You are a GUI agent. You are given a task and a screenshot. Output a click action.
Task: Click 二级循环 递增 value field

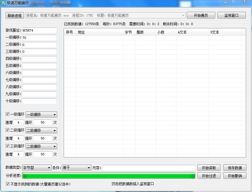[19, 138]
